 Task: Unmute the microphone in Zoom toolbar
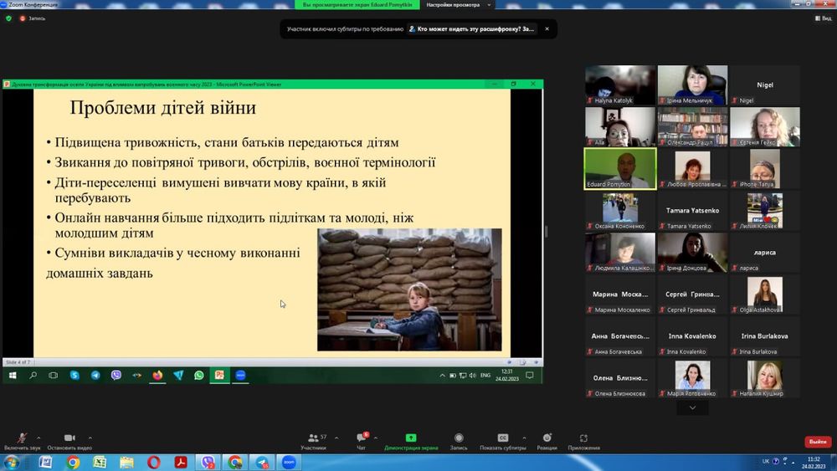(x=22, y=438)
